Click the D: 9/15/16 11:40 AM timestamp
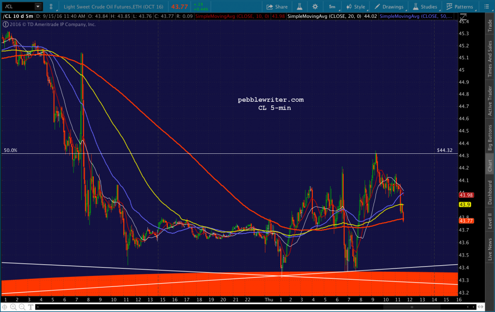495x312 pixels. point(60,16)
